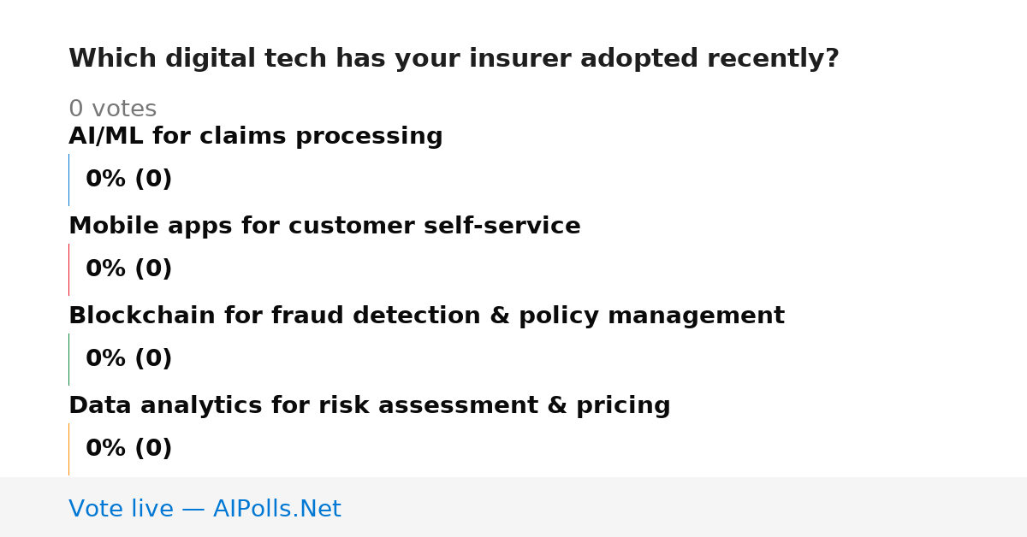Click the Blockchain 0% (0) result text

pyautogui.click(x=128, y=359)
